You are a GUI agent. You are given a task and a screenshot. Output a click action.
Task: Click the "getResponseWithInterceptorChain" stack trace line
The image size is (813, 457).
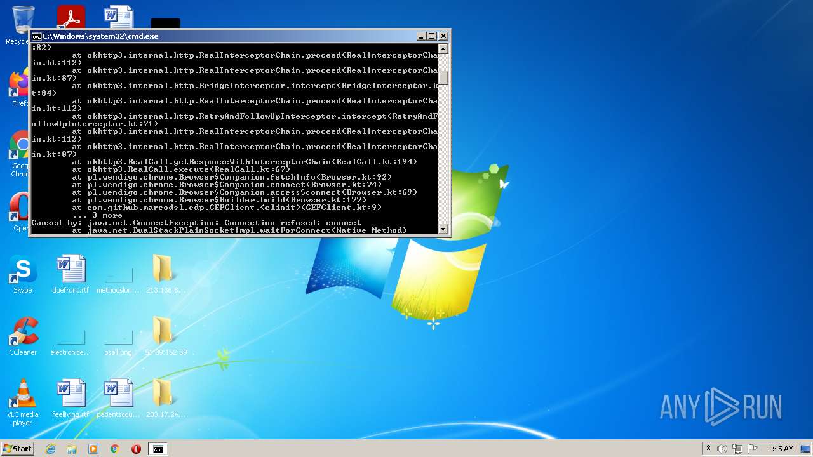pos(245,162)
